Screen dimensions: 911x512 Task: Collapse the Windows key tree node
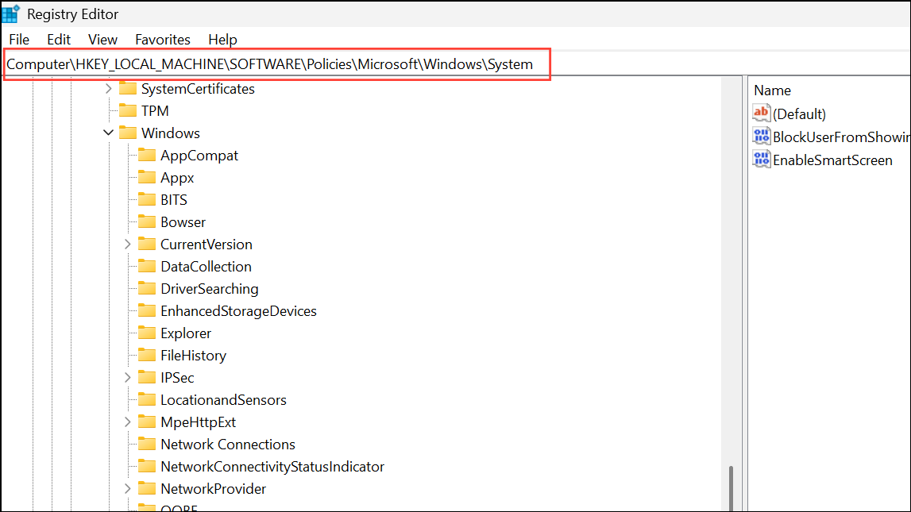[109, 133]
